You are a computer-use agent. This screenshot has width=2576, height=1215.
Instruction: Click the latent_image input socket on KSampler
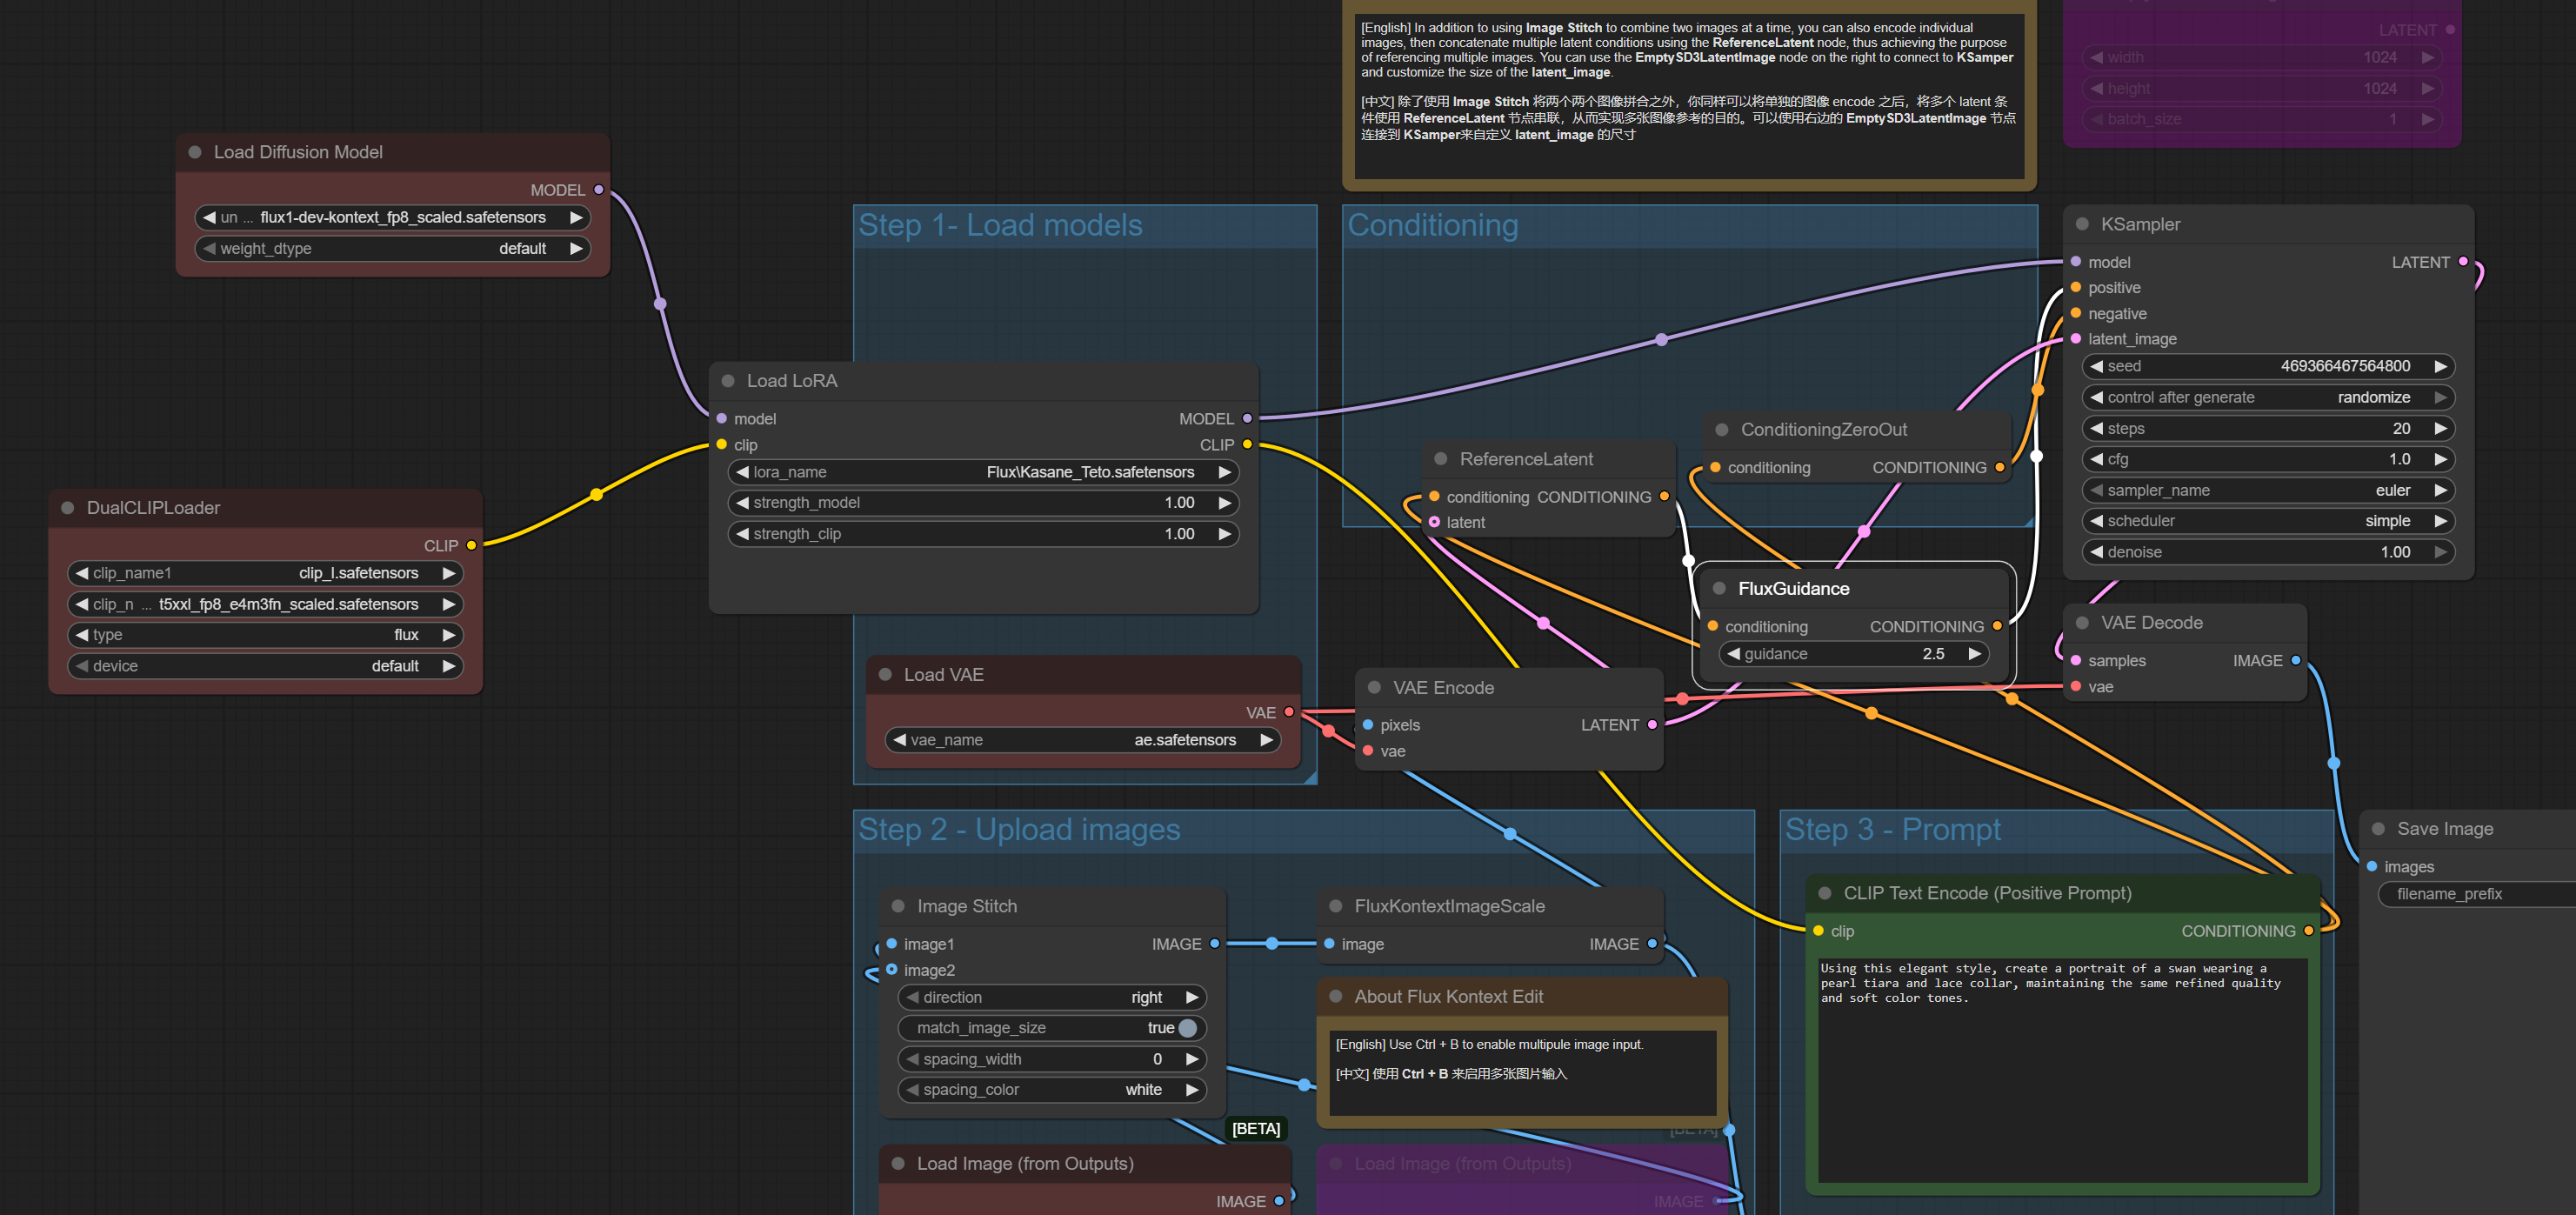tap(2076, 339)
